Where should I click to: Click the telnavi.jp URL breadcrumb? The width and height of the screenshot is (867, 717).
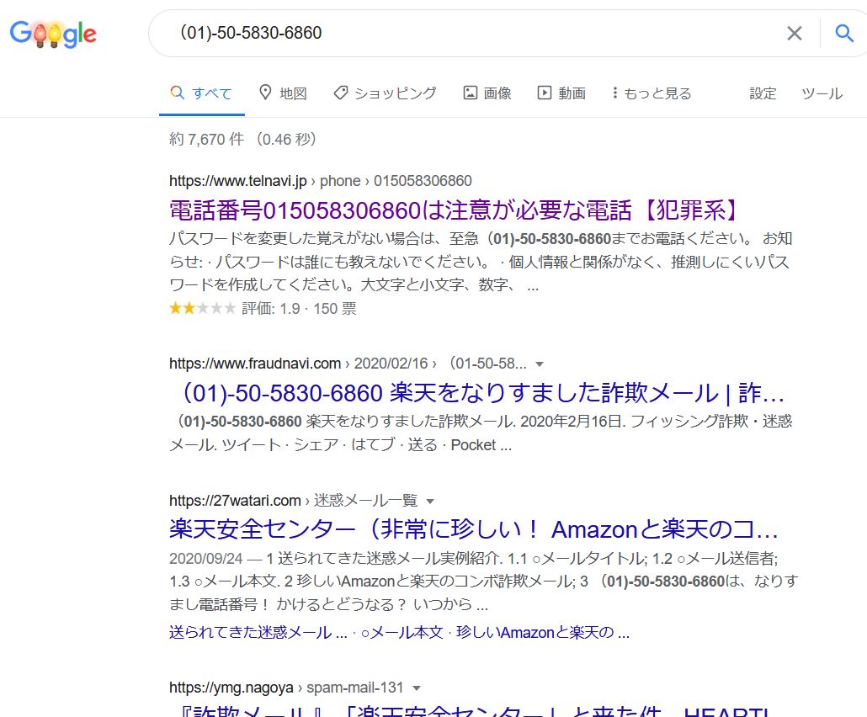321,181
